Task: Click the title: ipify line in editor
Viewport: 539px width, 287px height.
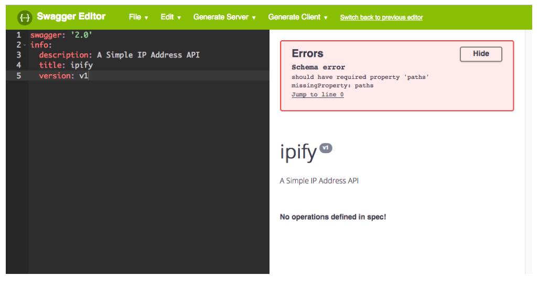Action: click(66, 65)
